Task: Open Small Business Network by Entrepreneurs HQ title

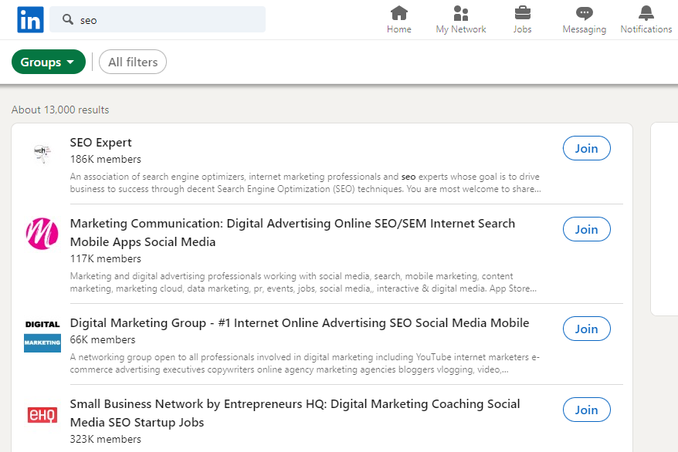Action: pos(295,413)
